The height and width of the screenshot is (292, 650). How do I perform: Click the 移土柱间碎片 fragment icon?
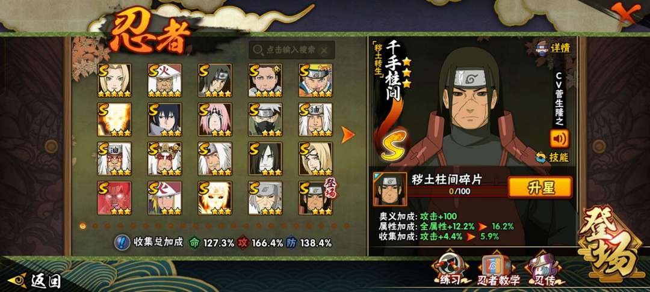coord(389,189)
